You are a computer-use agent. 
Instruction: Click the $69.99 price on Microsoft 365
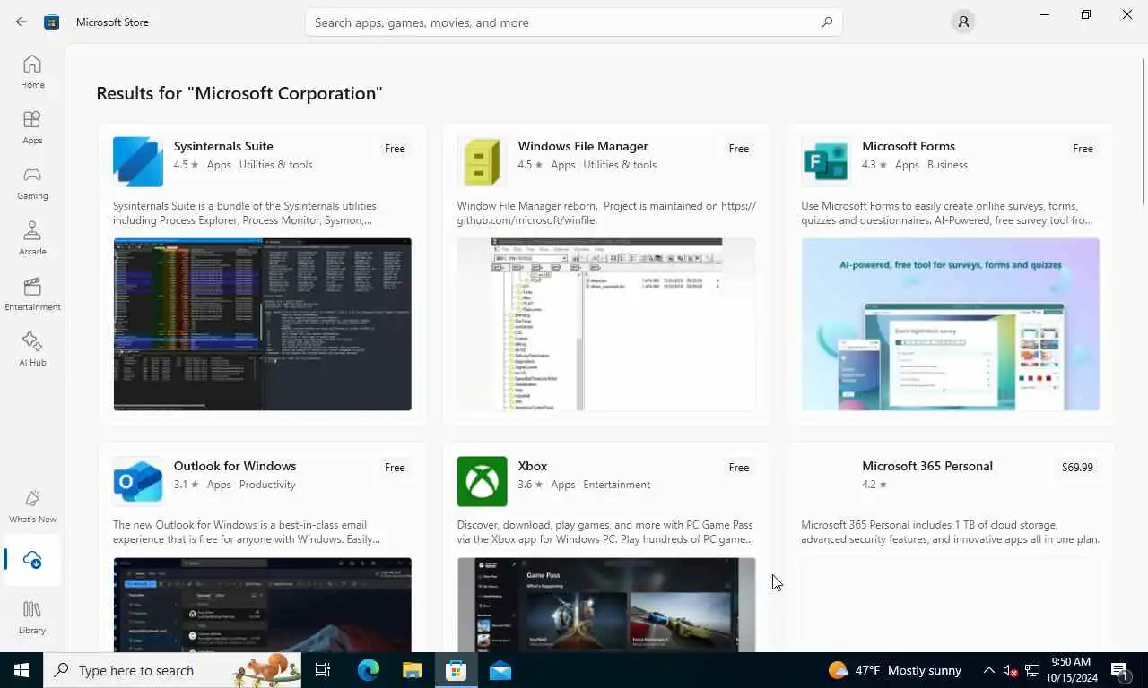[1077, 468]
